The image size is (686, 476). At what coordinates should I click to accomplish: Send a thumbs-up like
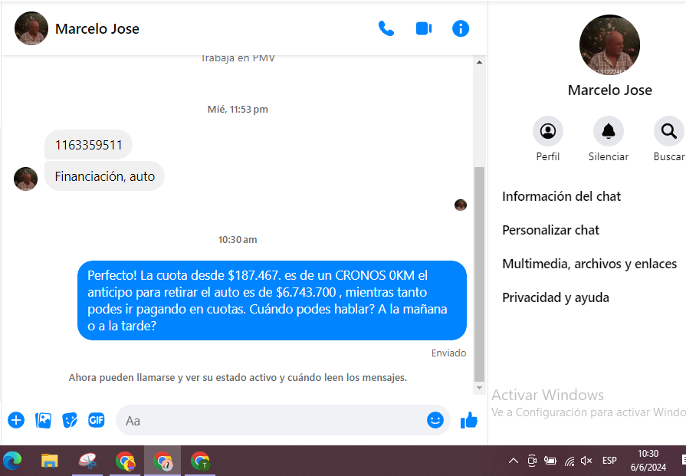coord(468,420)
